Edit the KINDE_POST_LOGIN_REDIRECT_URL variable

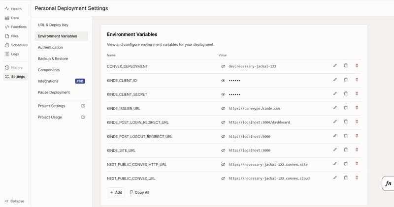[335, 121]
